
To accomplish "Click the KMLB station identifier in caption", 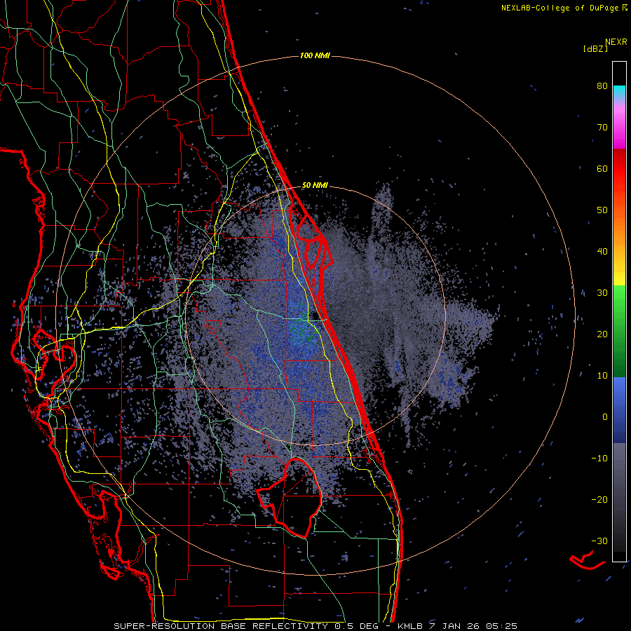I will point(410,626).
